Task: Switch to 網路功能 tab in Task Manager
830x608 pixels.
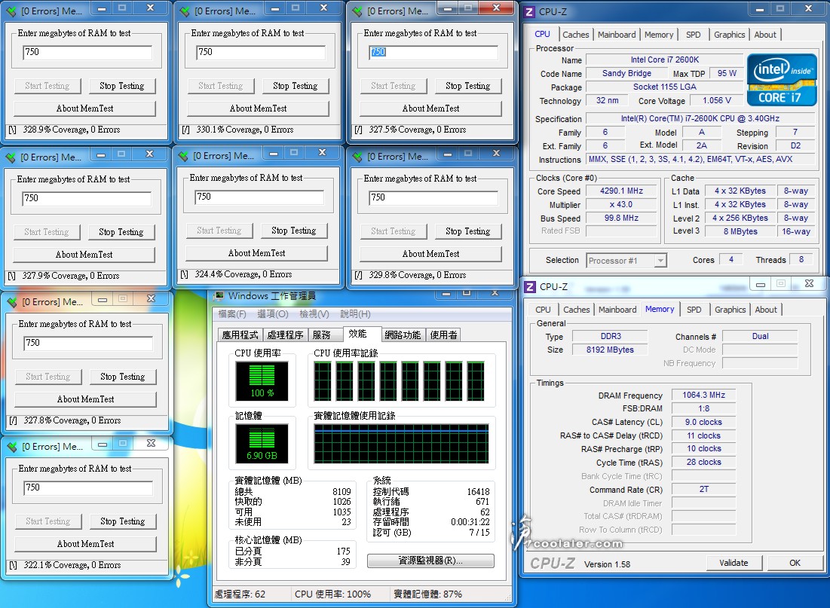Action: (x=403, y=335)
